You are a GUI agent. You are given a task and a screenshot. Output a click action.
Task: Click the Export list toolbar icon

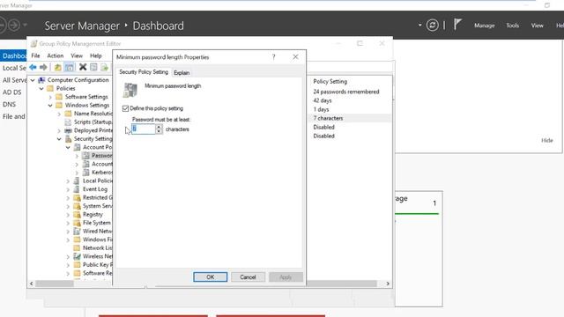pos(104,67)
